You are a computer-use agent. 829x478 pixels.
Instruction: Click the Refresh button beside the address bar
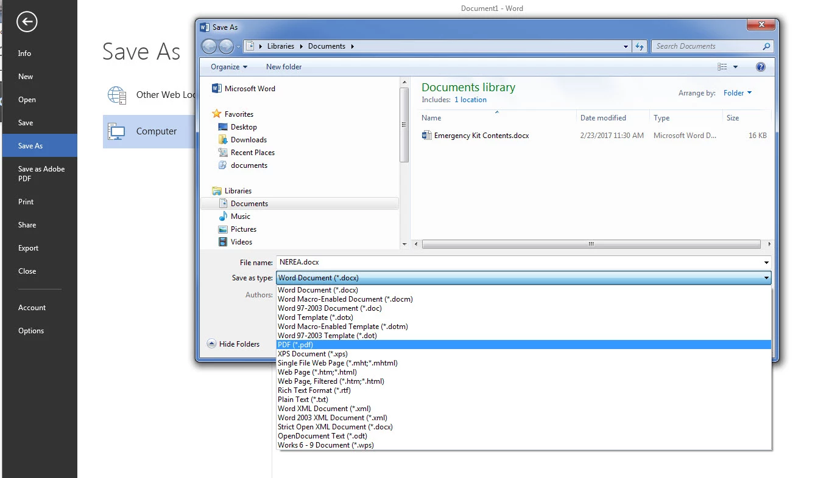pos(640,46)
